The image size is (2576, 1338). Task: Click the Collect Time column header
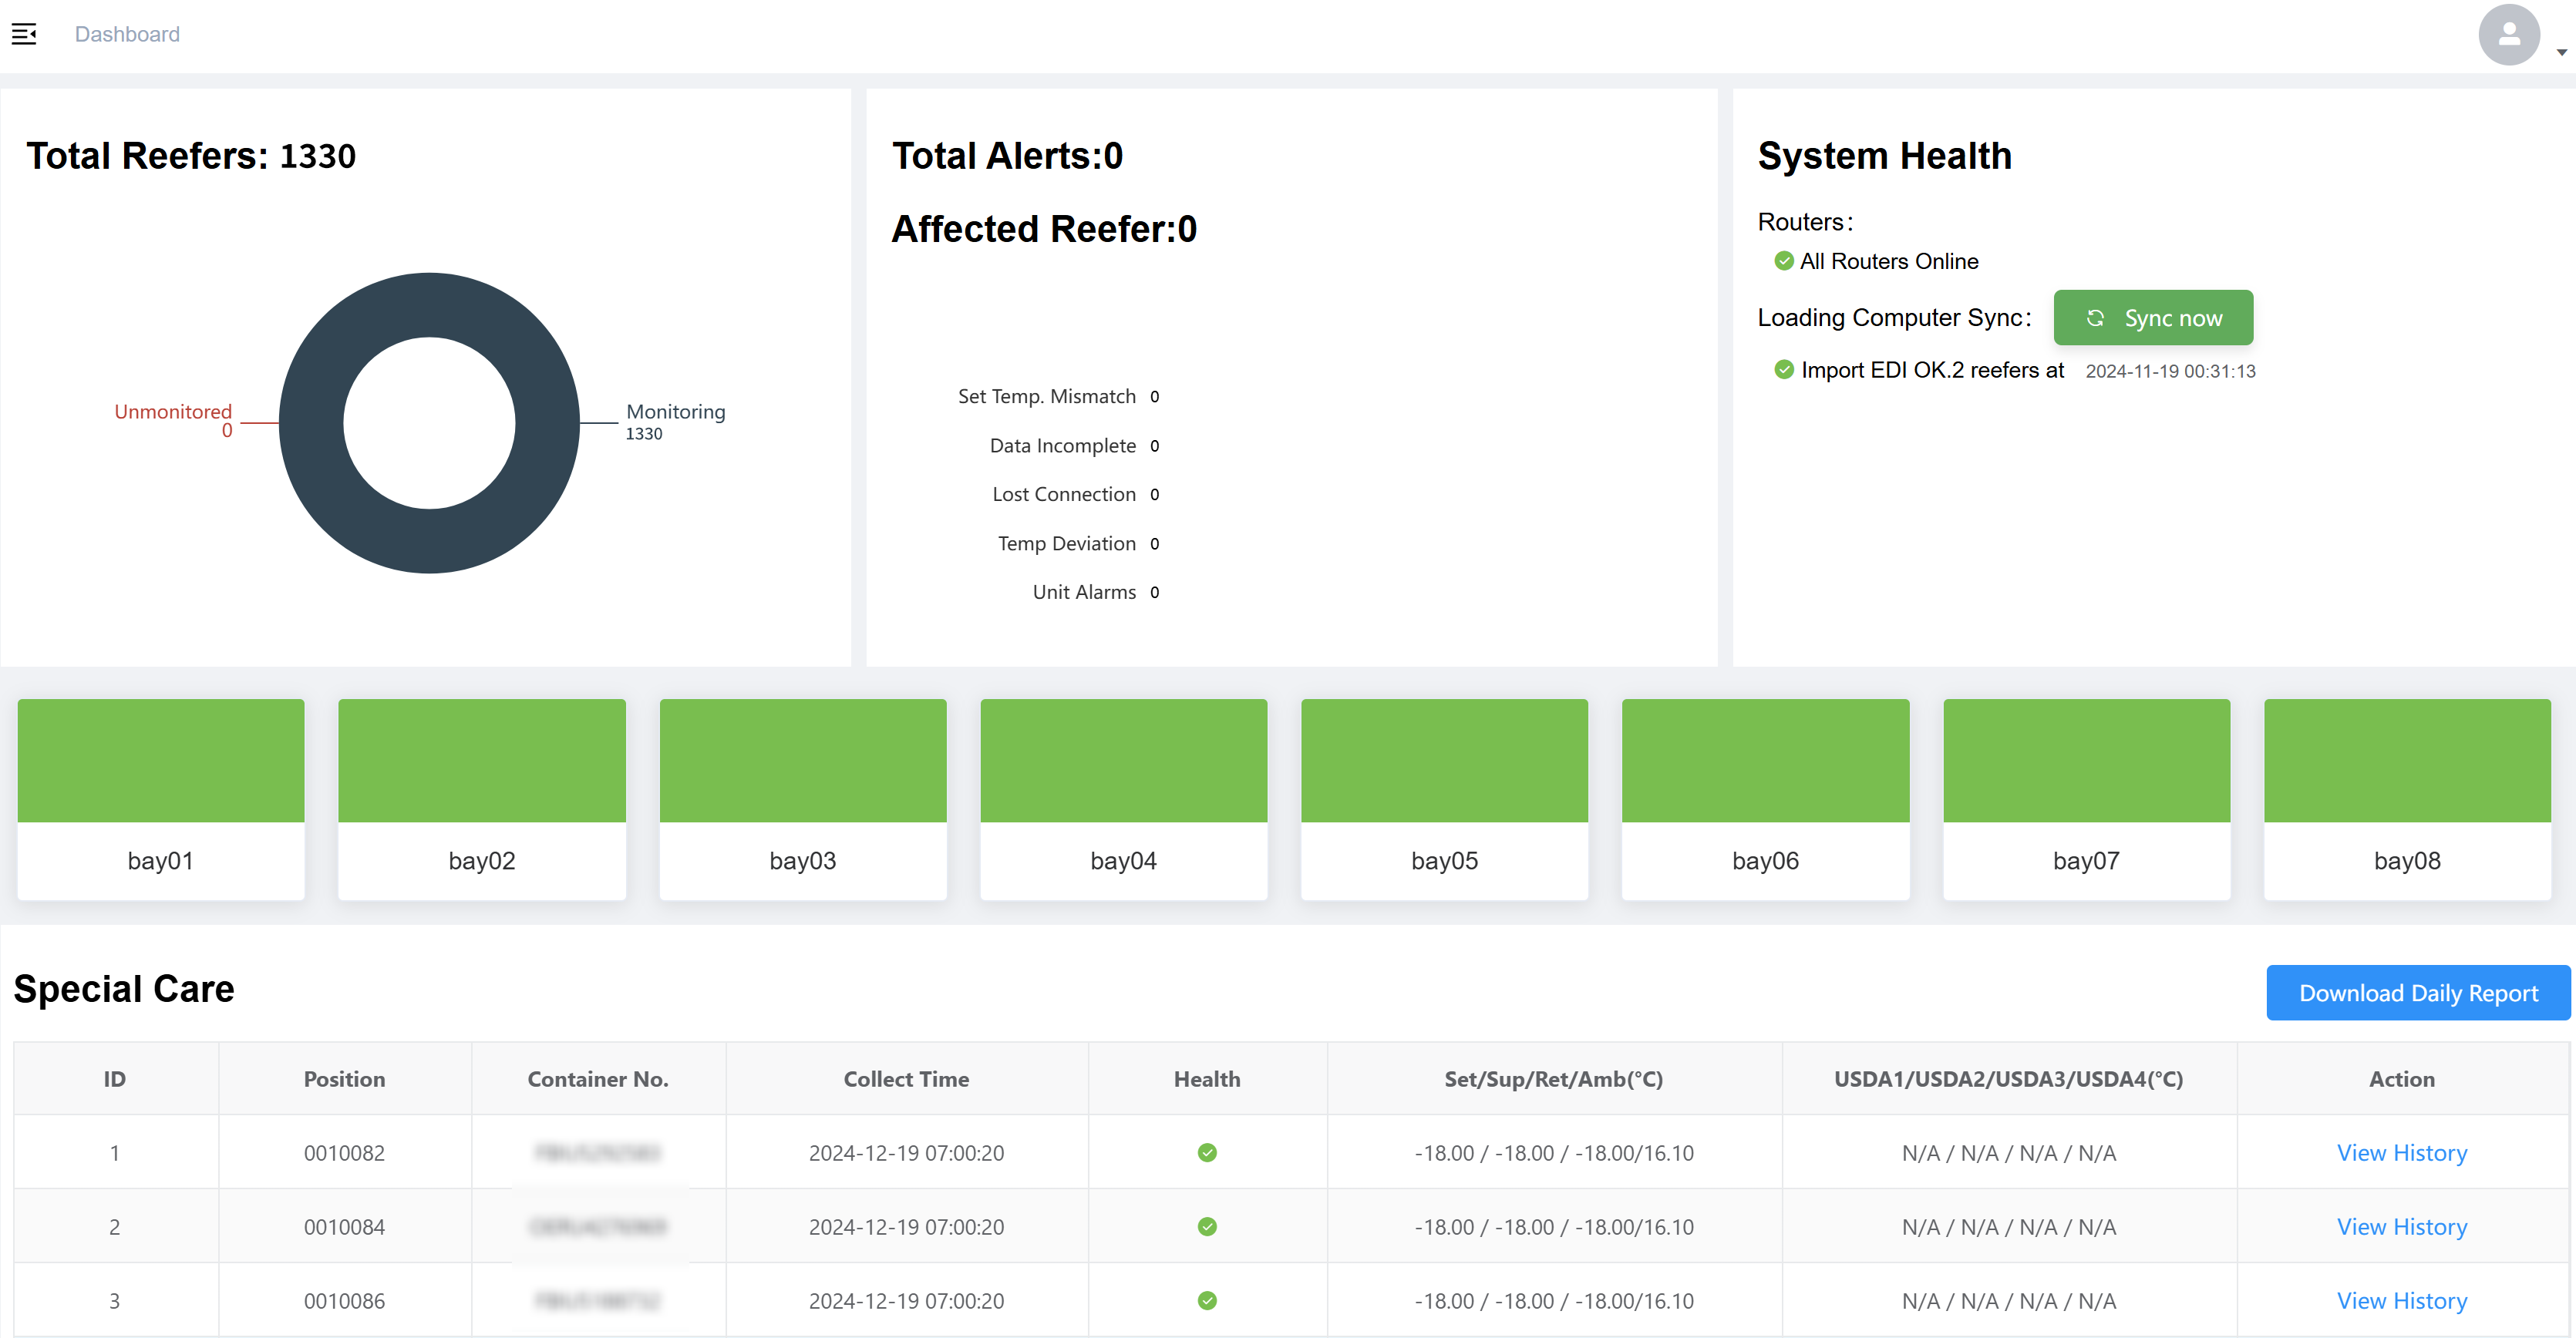906,1078
